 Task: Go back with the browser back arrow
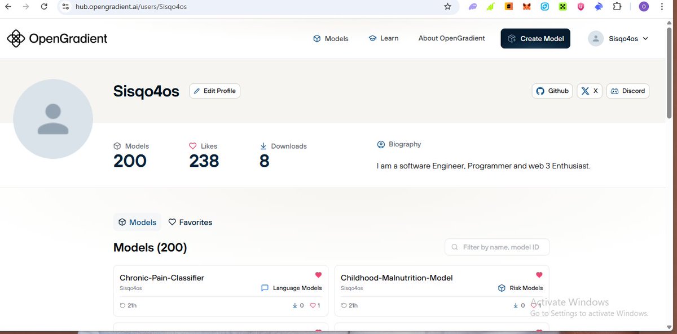(x=8, y=6)
